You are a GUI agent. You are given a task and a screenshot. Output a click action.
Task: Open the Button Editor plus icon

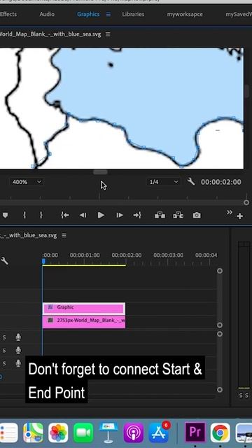[240, 216]
